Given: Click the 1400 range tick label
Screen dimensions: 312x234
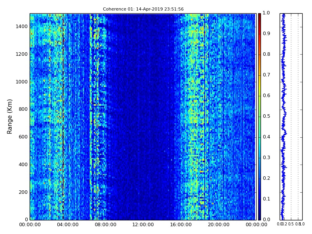Looking at the screenshot, I should 22,27.
